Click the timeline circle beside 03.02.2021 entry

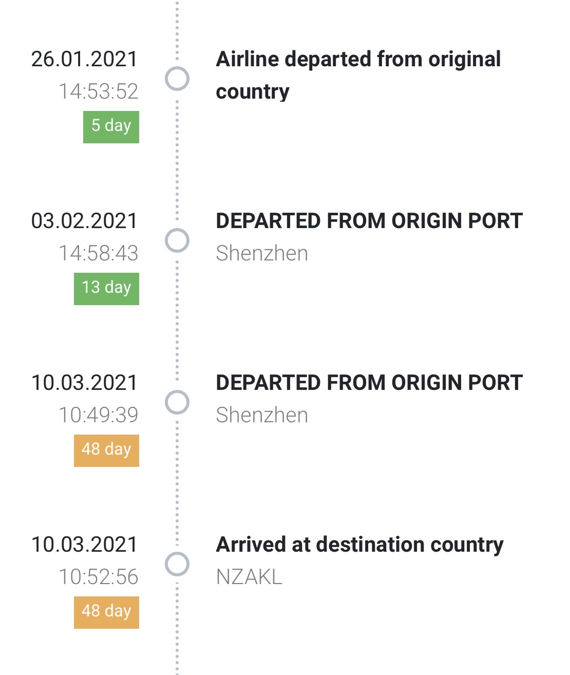click(x=177, y=240)
